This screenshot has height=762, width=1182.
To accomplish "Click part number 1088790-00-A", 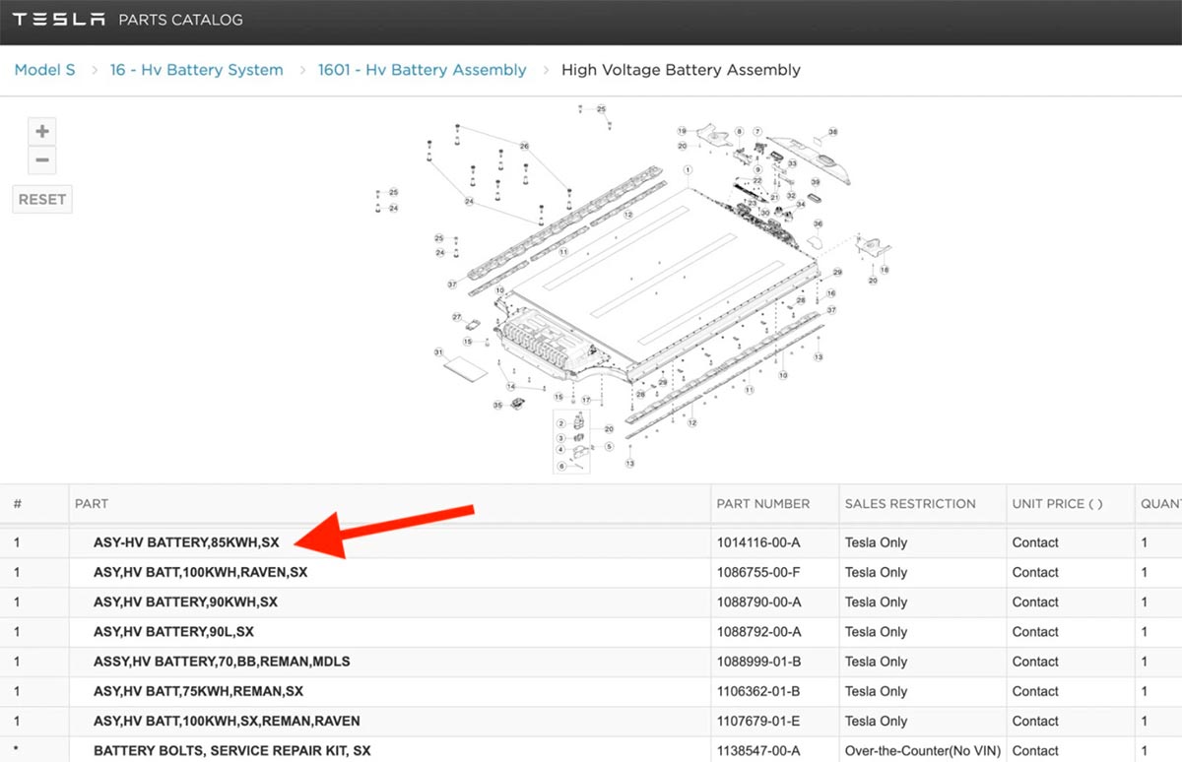I will (x=758, y=602).
